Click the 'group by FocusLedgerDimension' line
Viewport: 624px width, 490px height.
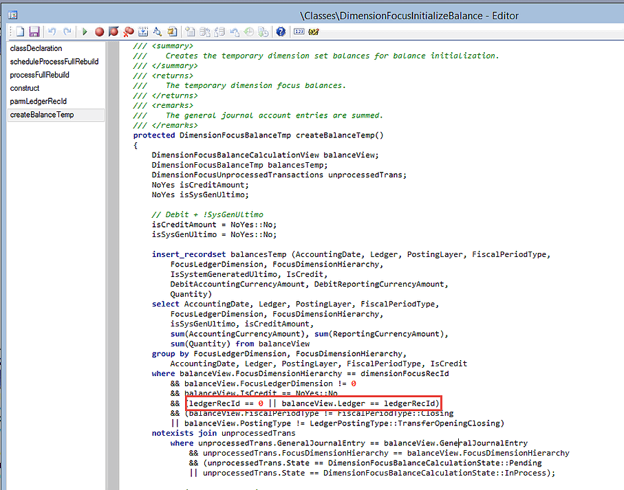(x=279, y=354)
